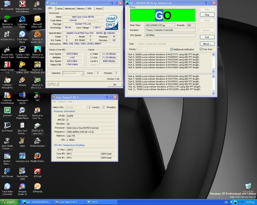The height and width of the screenshot is (205, 257).
Task: Click the Windows start button
Action: (9, 202)
